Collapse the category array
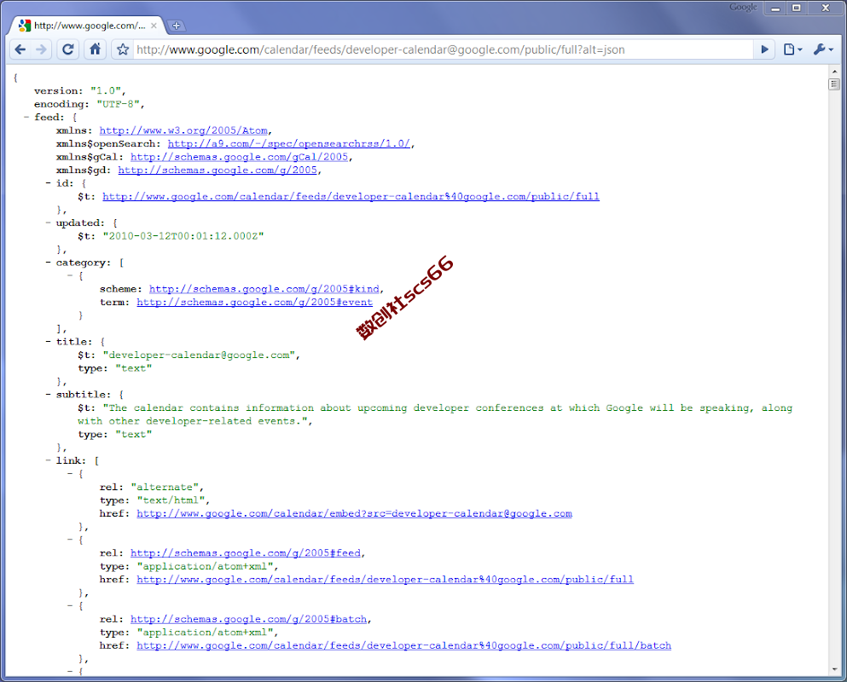847x682 pixels. point(48,263)
